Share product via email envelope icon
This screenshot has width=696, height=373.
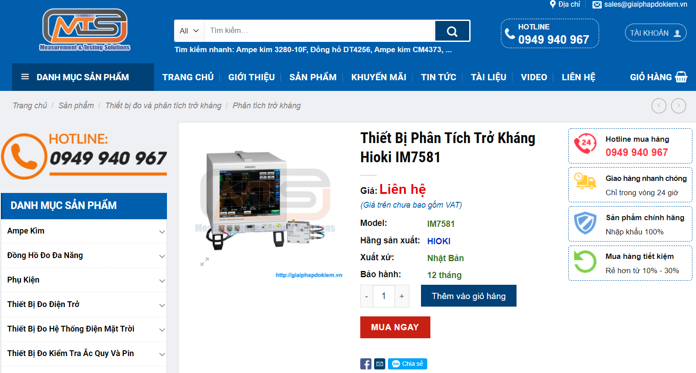coord(379,364)
